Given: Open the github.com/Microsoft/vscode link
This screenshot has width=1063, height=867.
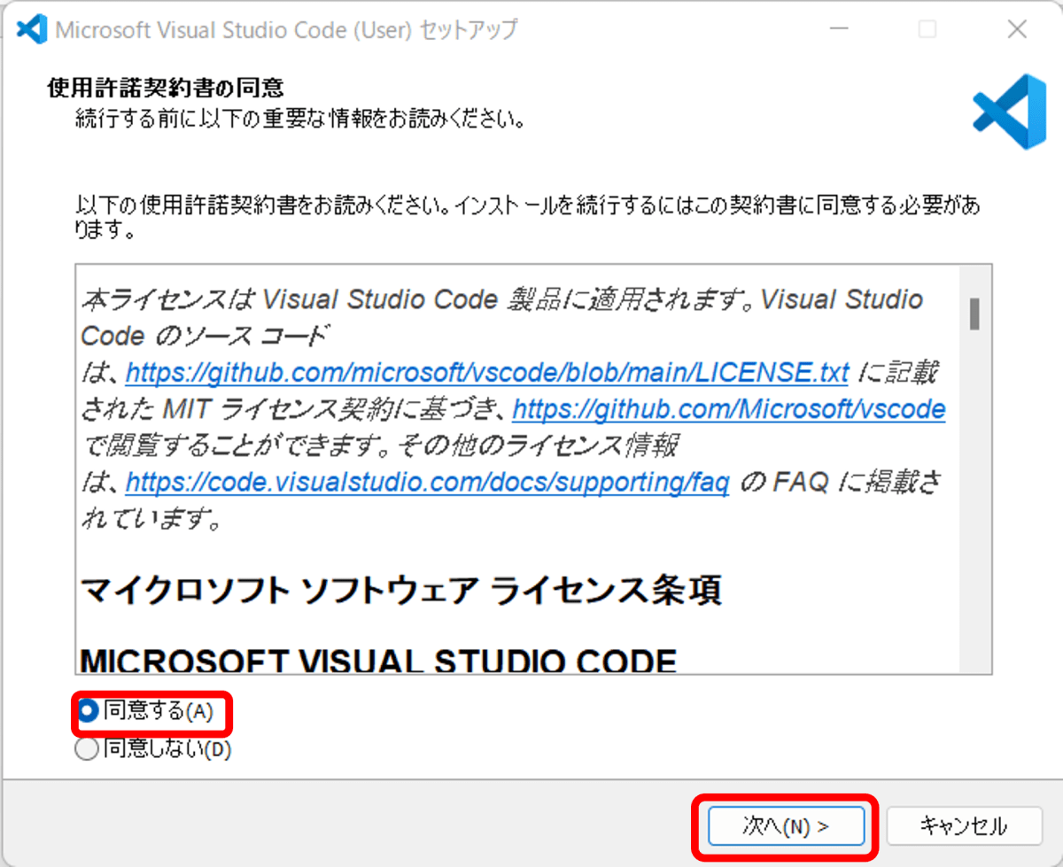Looking at the screenshot, I should tap(729, 409).
